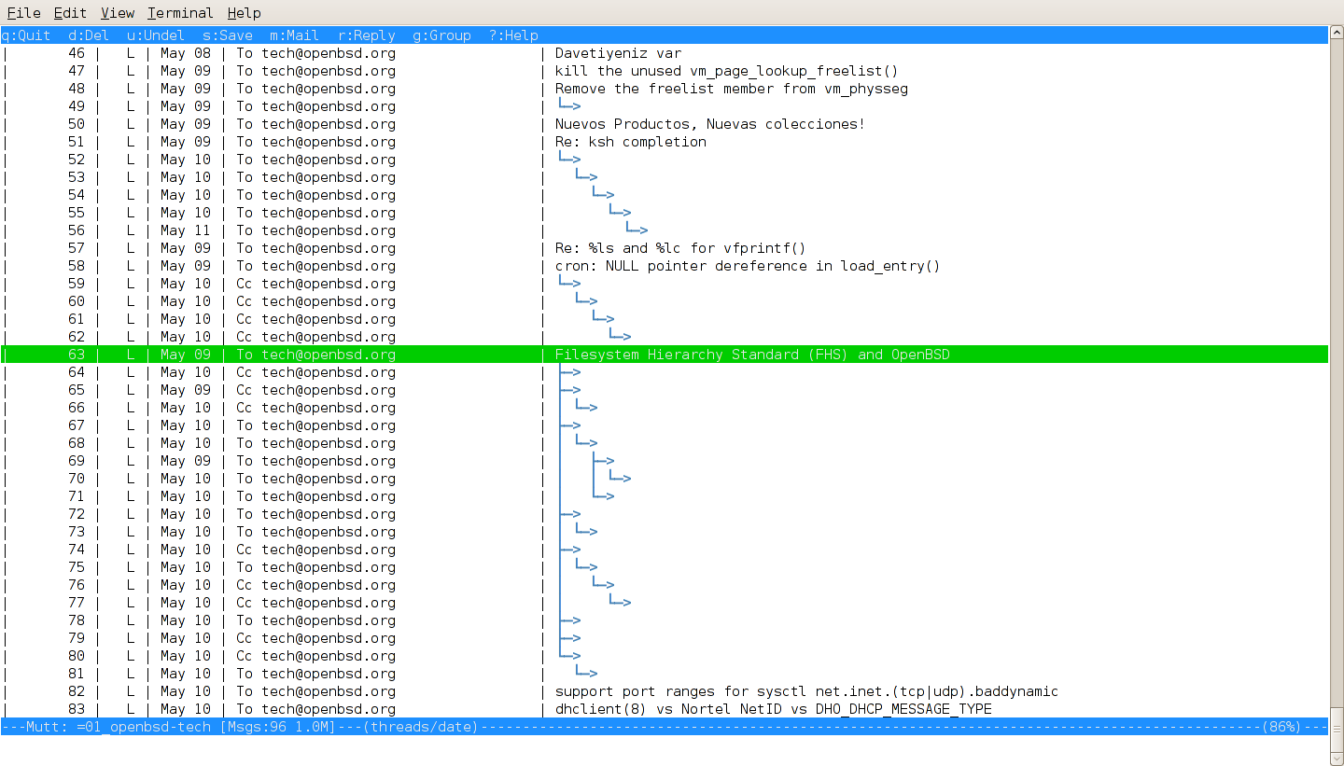This screenshot has width=1344, height=766.
Task: Click thread reply arrow on message 52
Action: pyautogui.click(x=568, y=160)
